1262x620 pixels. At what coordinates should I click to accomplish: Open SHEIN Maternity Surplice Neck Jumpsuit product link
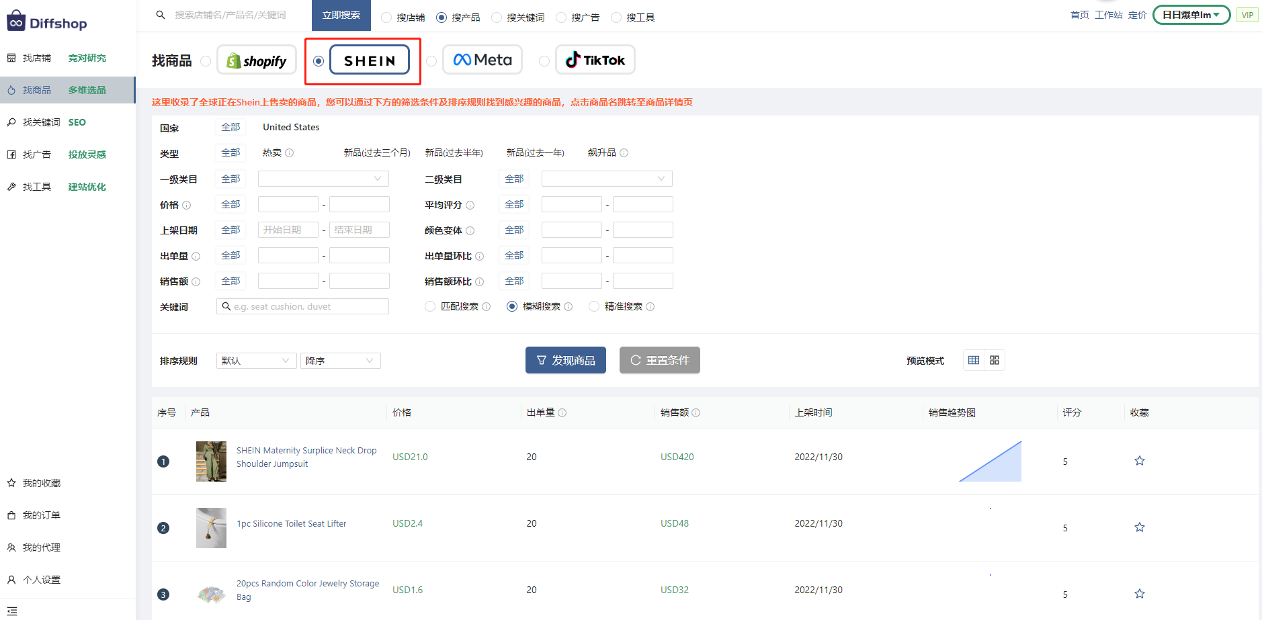pos(306,457)
